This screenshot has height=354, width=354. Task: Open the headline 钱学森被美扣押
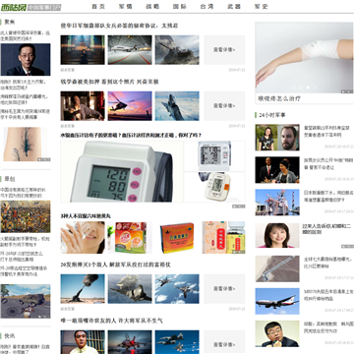click(x=109, y=82)
